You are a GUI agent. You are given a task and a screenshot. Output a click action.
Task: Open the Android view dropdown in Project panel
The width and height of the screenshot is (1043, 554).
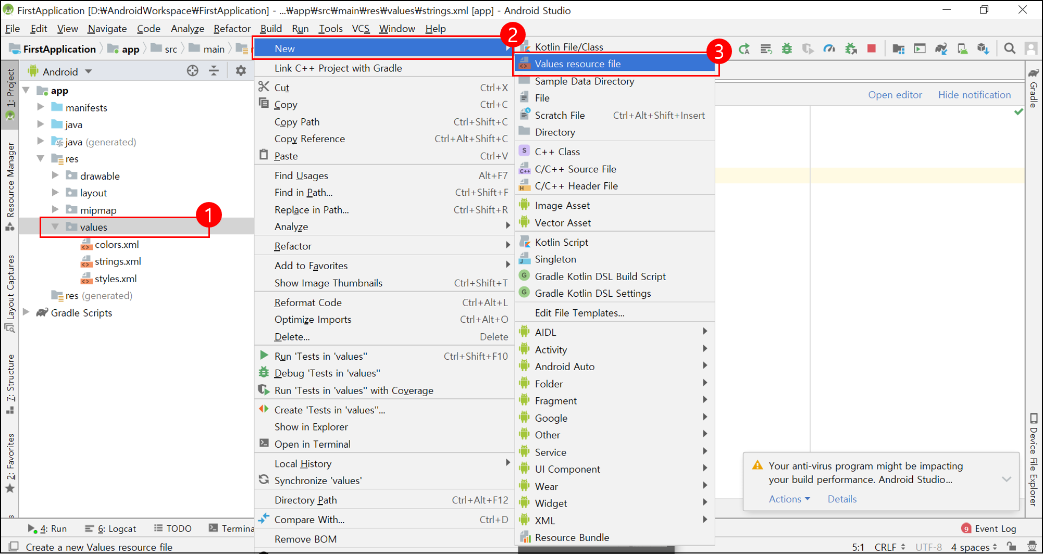coord(60,71)
